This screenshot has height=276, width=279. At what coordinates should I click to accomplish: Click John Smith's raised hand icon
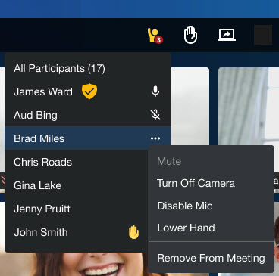click(133, 232)
